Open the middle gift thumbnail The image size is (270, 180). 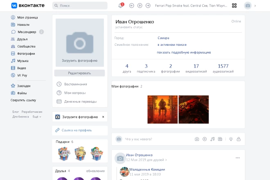pyautogui.click(x=80, y=153)
